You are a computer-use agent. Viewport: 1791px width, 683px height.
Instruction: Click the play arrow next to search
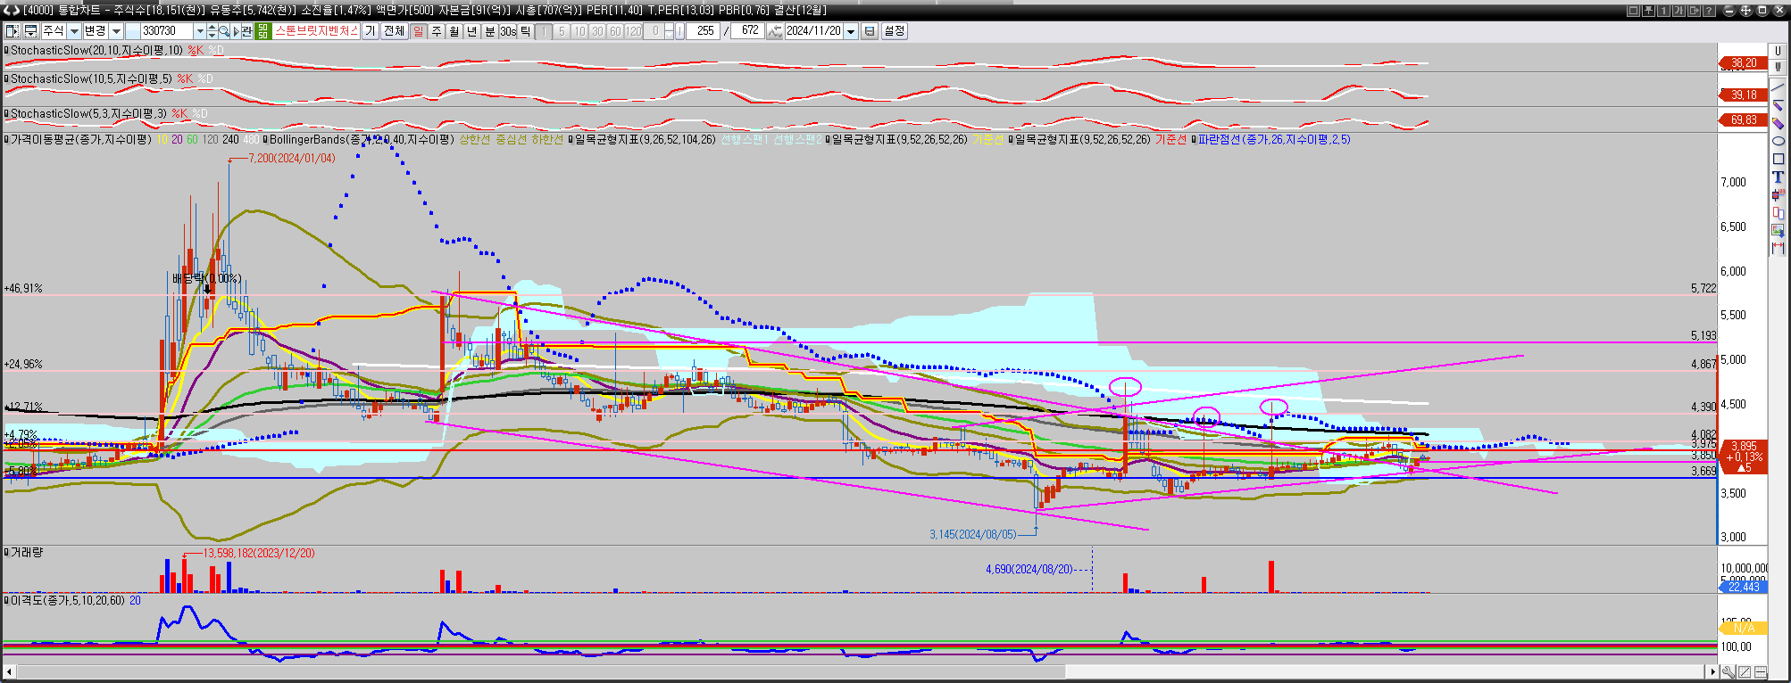tap(236, 31)
